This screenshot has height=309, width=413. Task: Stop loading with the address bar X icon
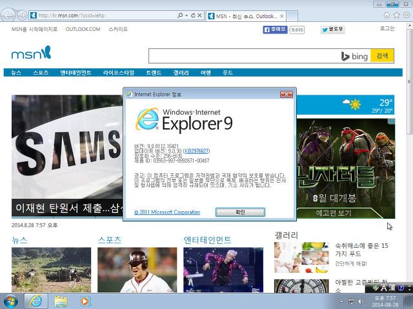tap(199, 15)
